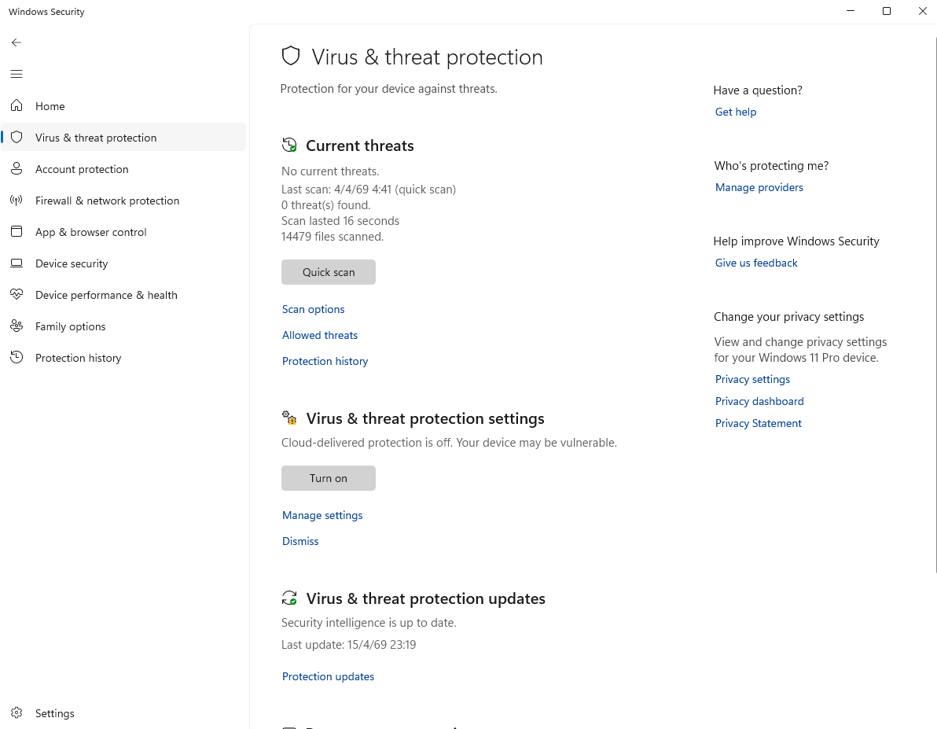The width and height of the screenshot is (937, 729).
Task: Select the Device security laptop icon
Action: pyautogui.click(x=17, y=263)
